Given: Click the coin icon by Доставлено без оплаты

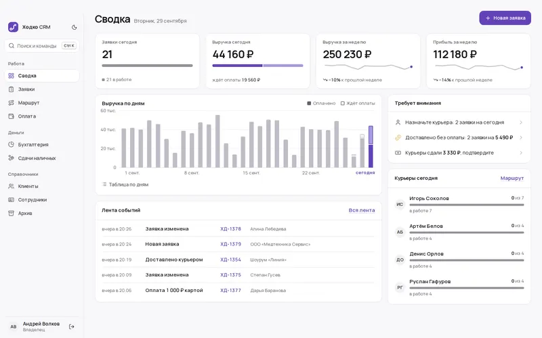Looking at the screenshot, I should tap(398, 138).
